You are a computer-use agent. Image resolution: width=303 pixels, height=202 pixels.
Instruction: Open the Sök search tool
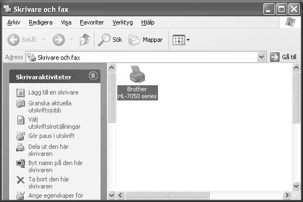(x=110, y=40)
